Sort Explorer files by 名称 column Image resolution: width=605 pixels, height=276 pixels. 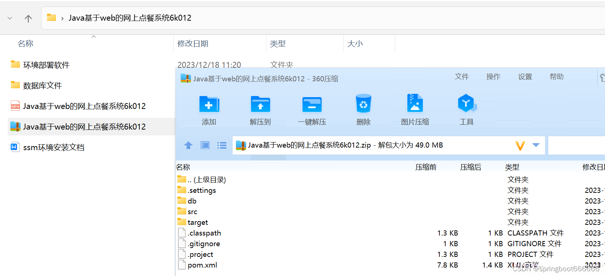pos(25,43)
